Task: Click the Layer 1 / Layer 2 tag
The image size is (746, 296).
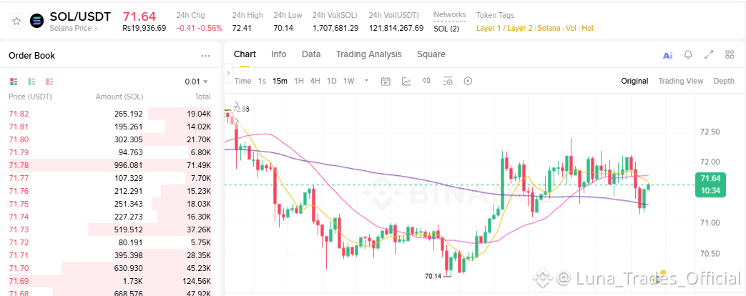Action: pos(504,28)
